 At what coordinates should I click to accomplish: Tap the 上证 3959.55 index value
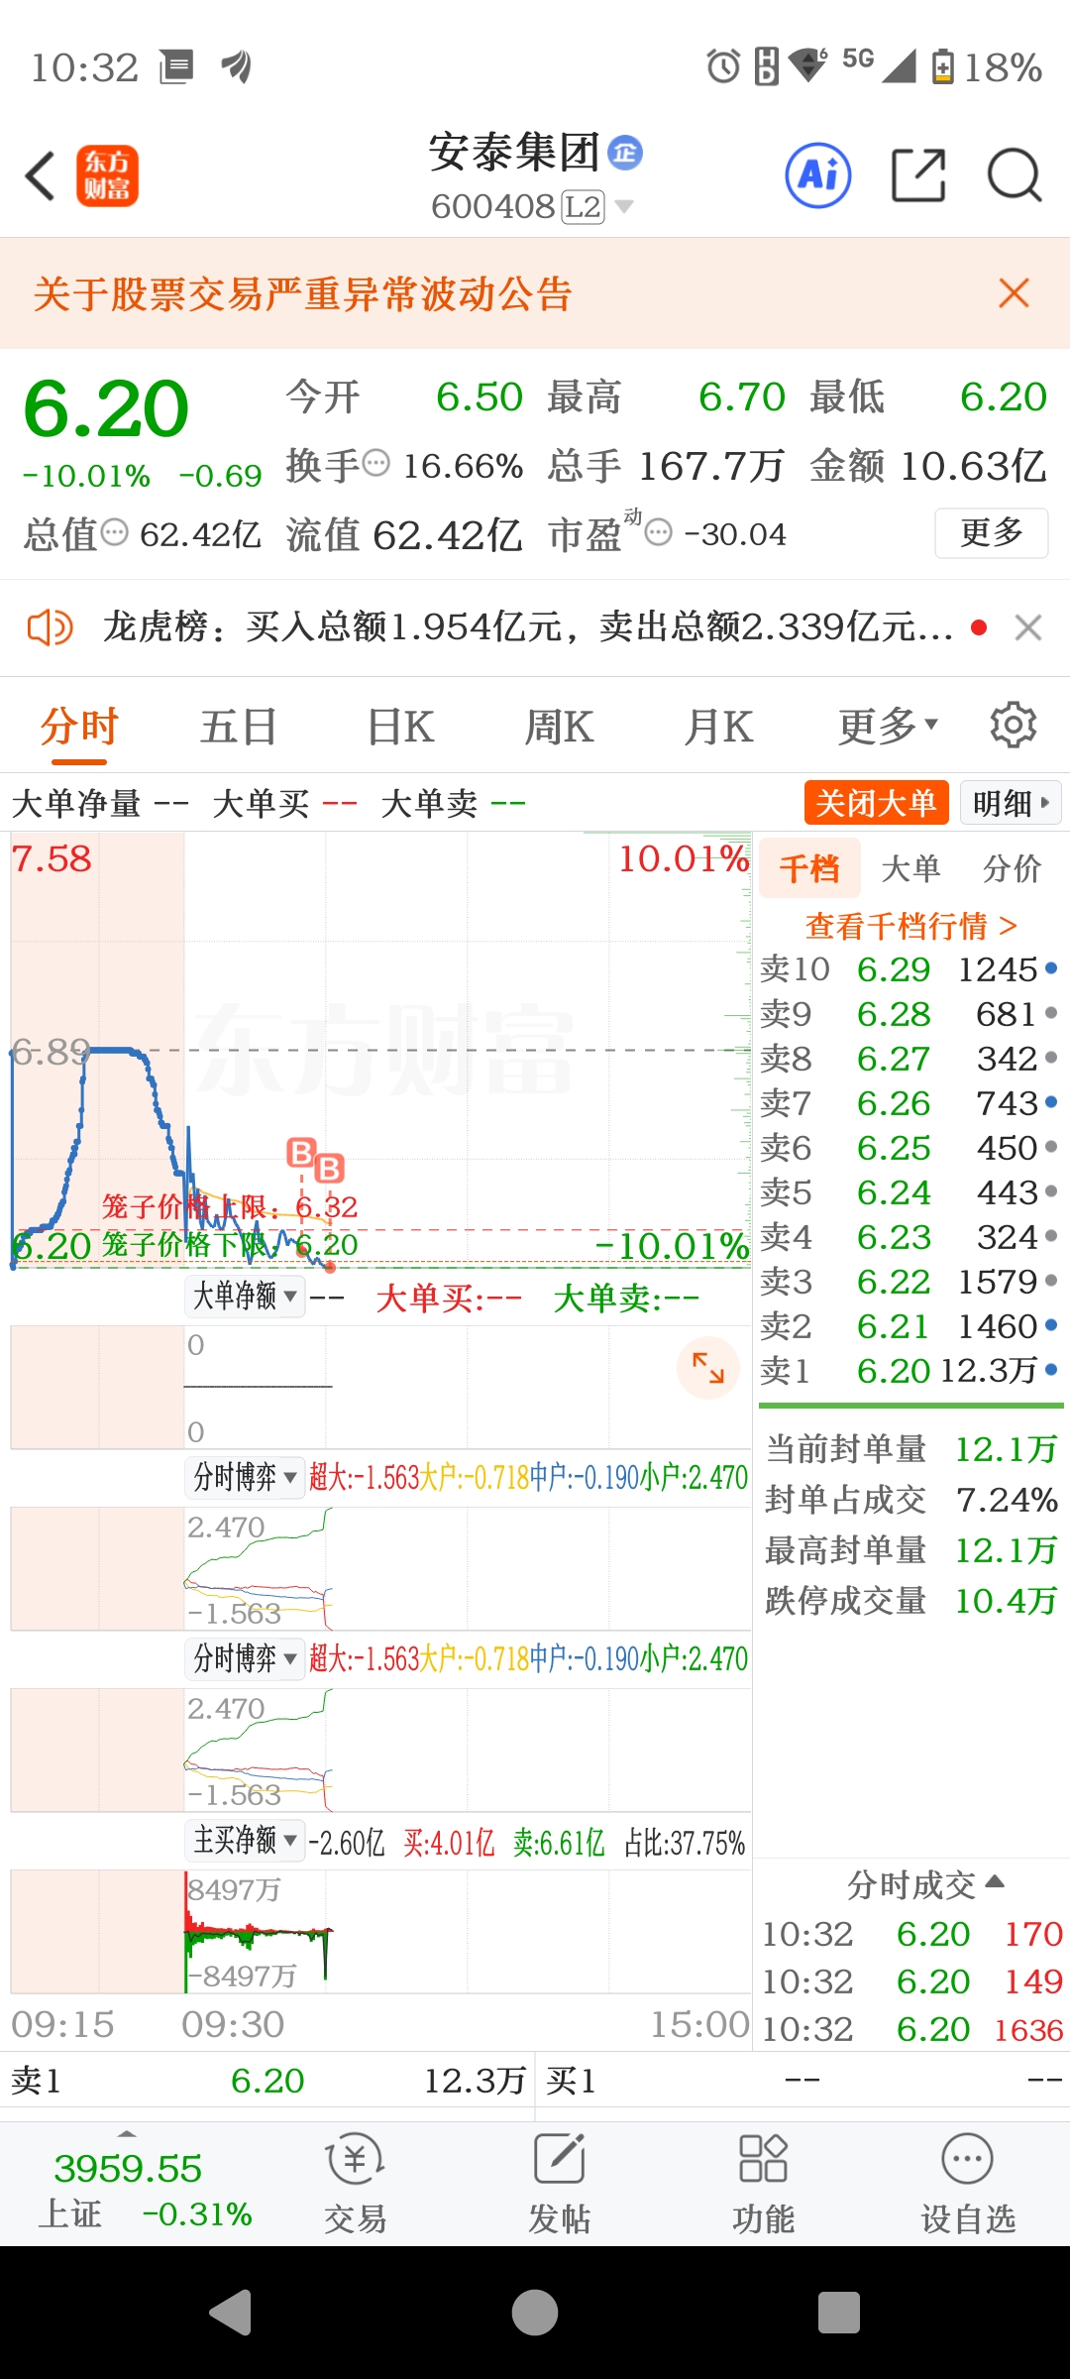128,2169
